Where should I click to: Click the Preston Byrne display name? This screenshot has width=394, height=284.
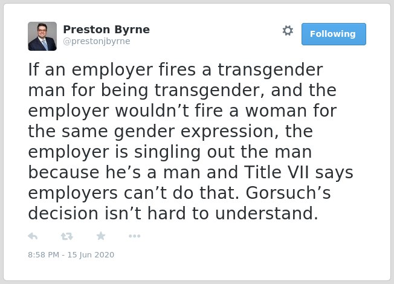coord(106,30)
